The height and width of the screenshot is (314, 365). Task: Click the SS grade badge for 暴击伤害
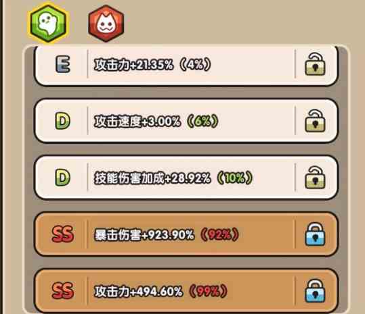click(62, 234)
